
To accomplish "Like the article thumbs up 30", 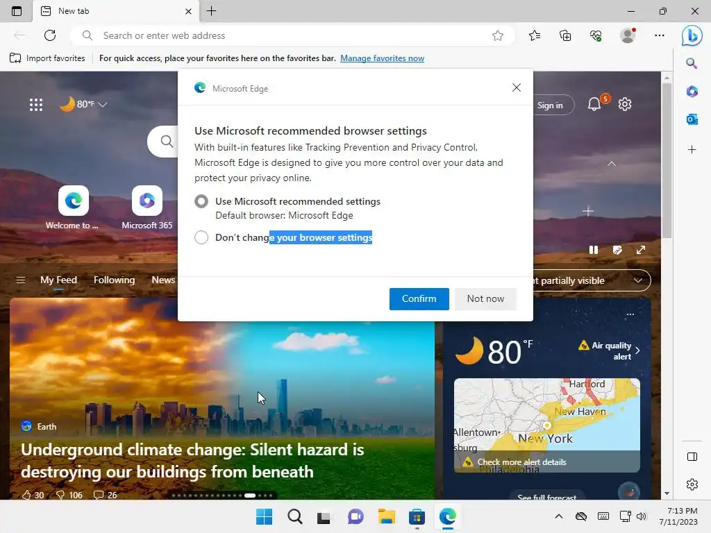I will click(x=33, y=495).
